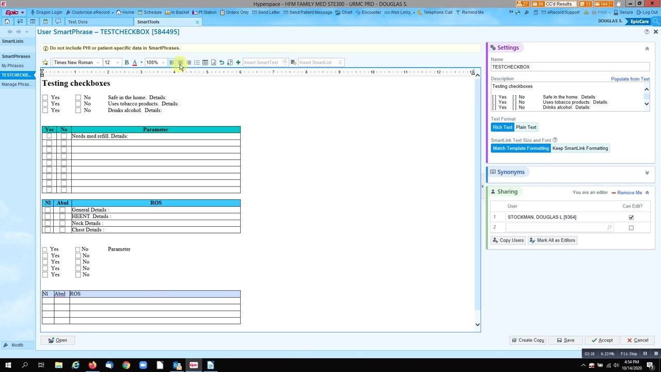Click the Insert SmartText field
The width and height of the screenshot is (661, 372).
pyautogui.click(x=265, y=63)
